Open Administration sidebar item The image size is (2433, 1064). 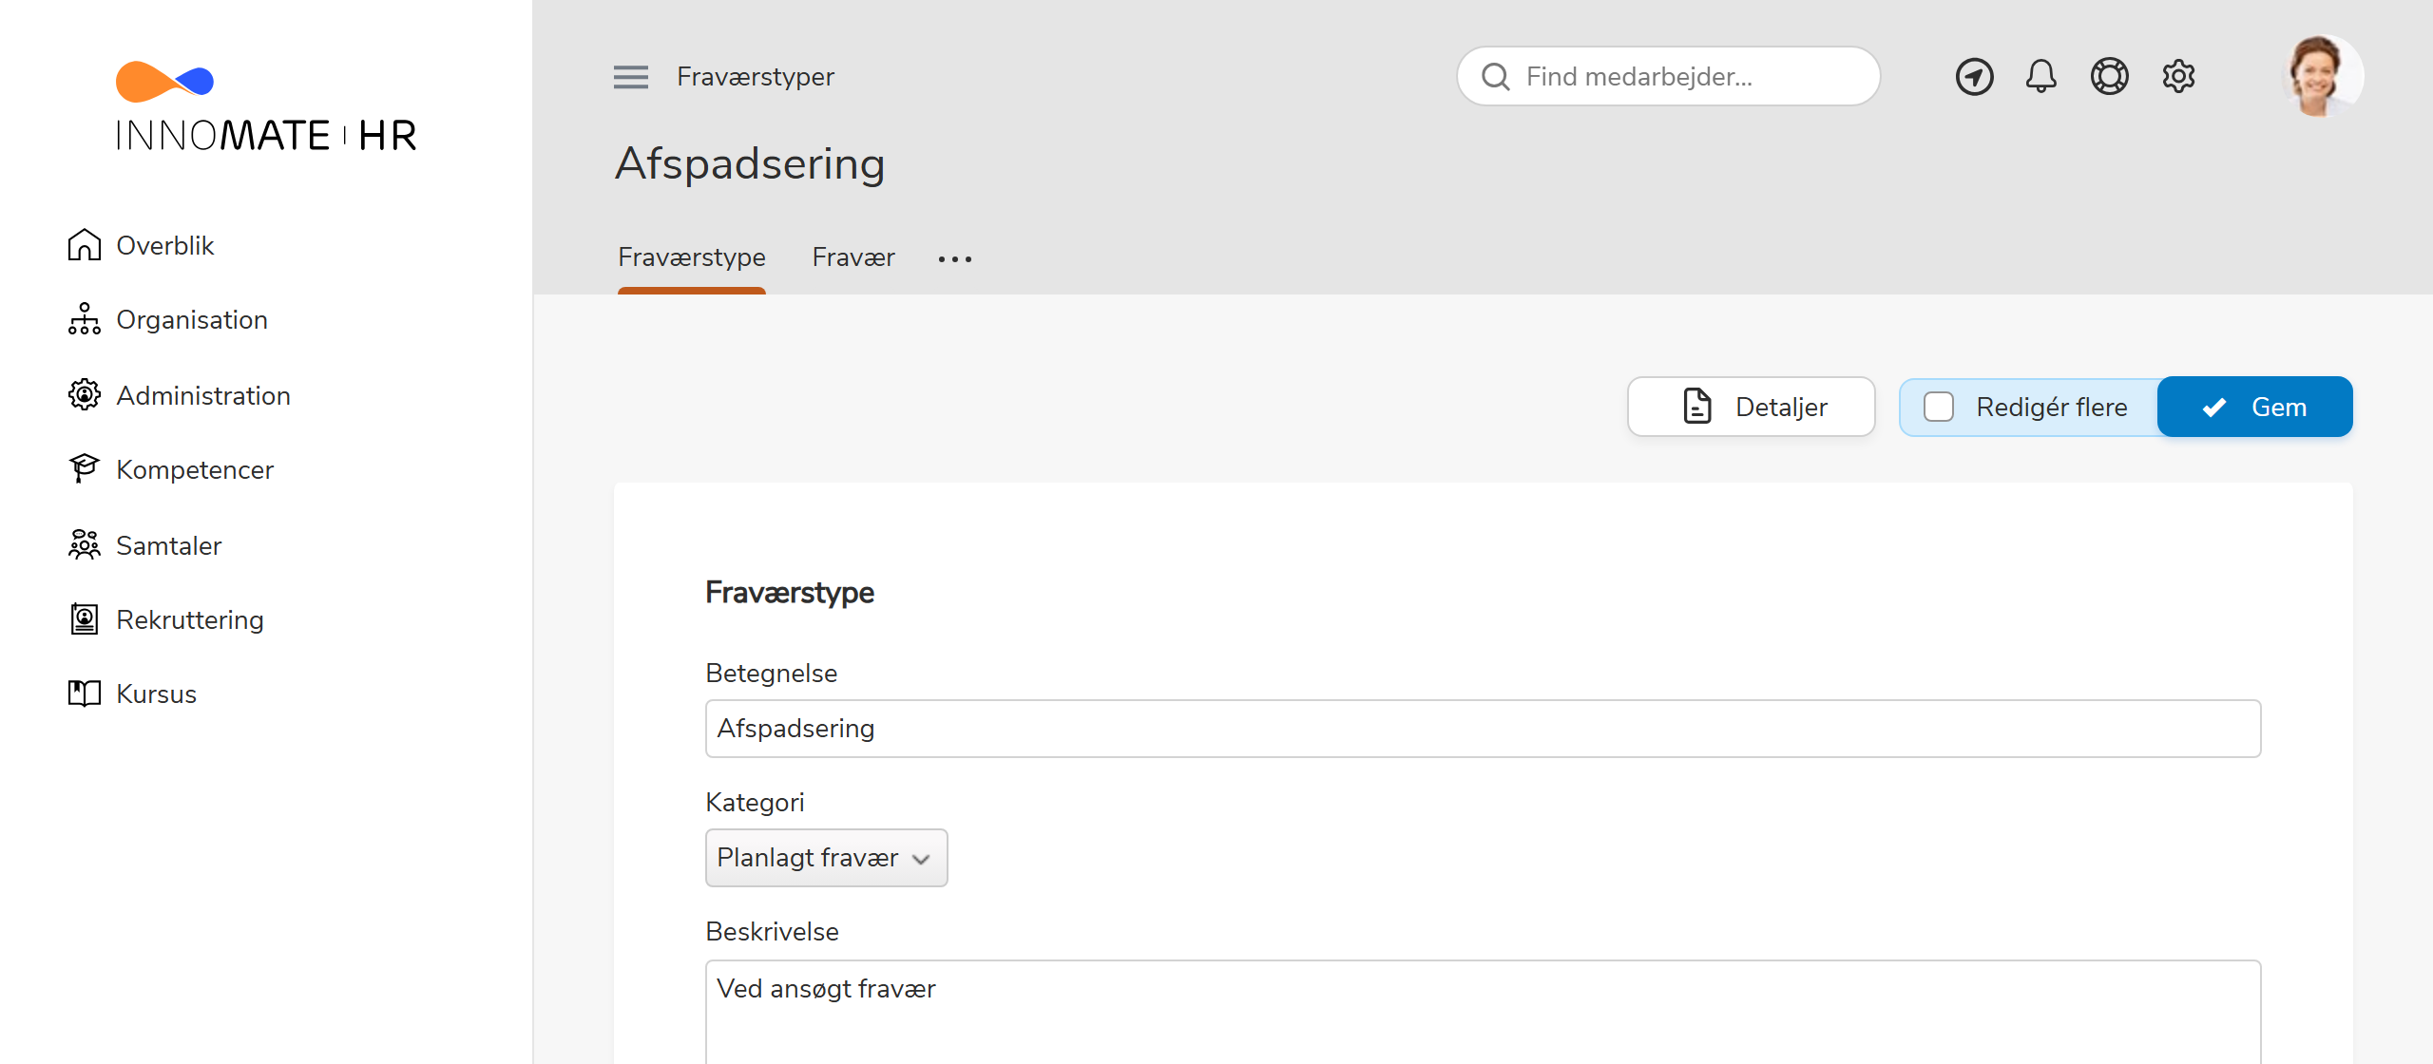(203, 395)
